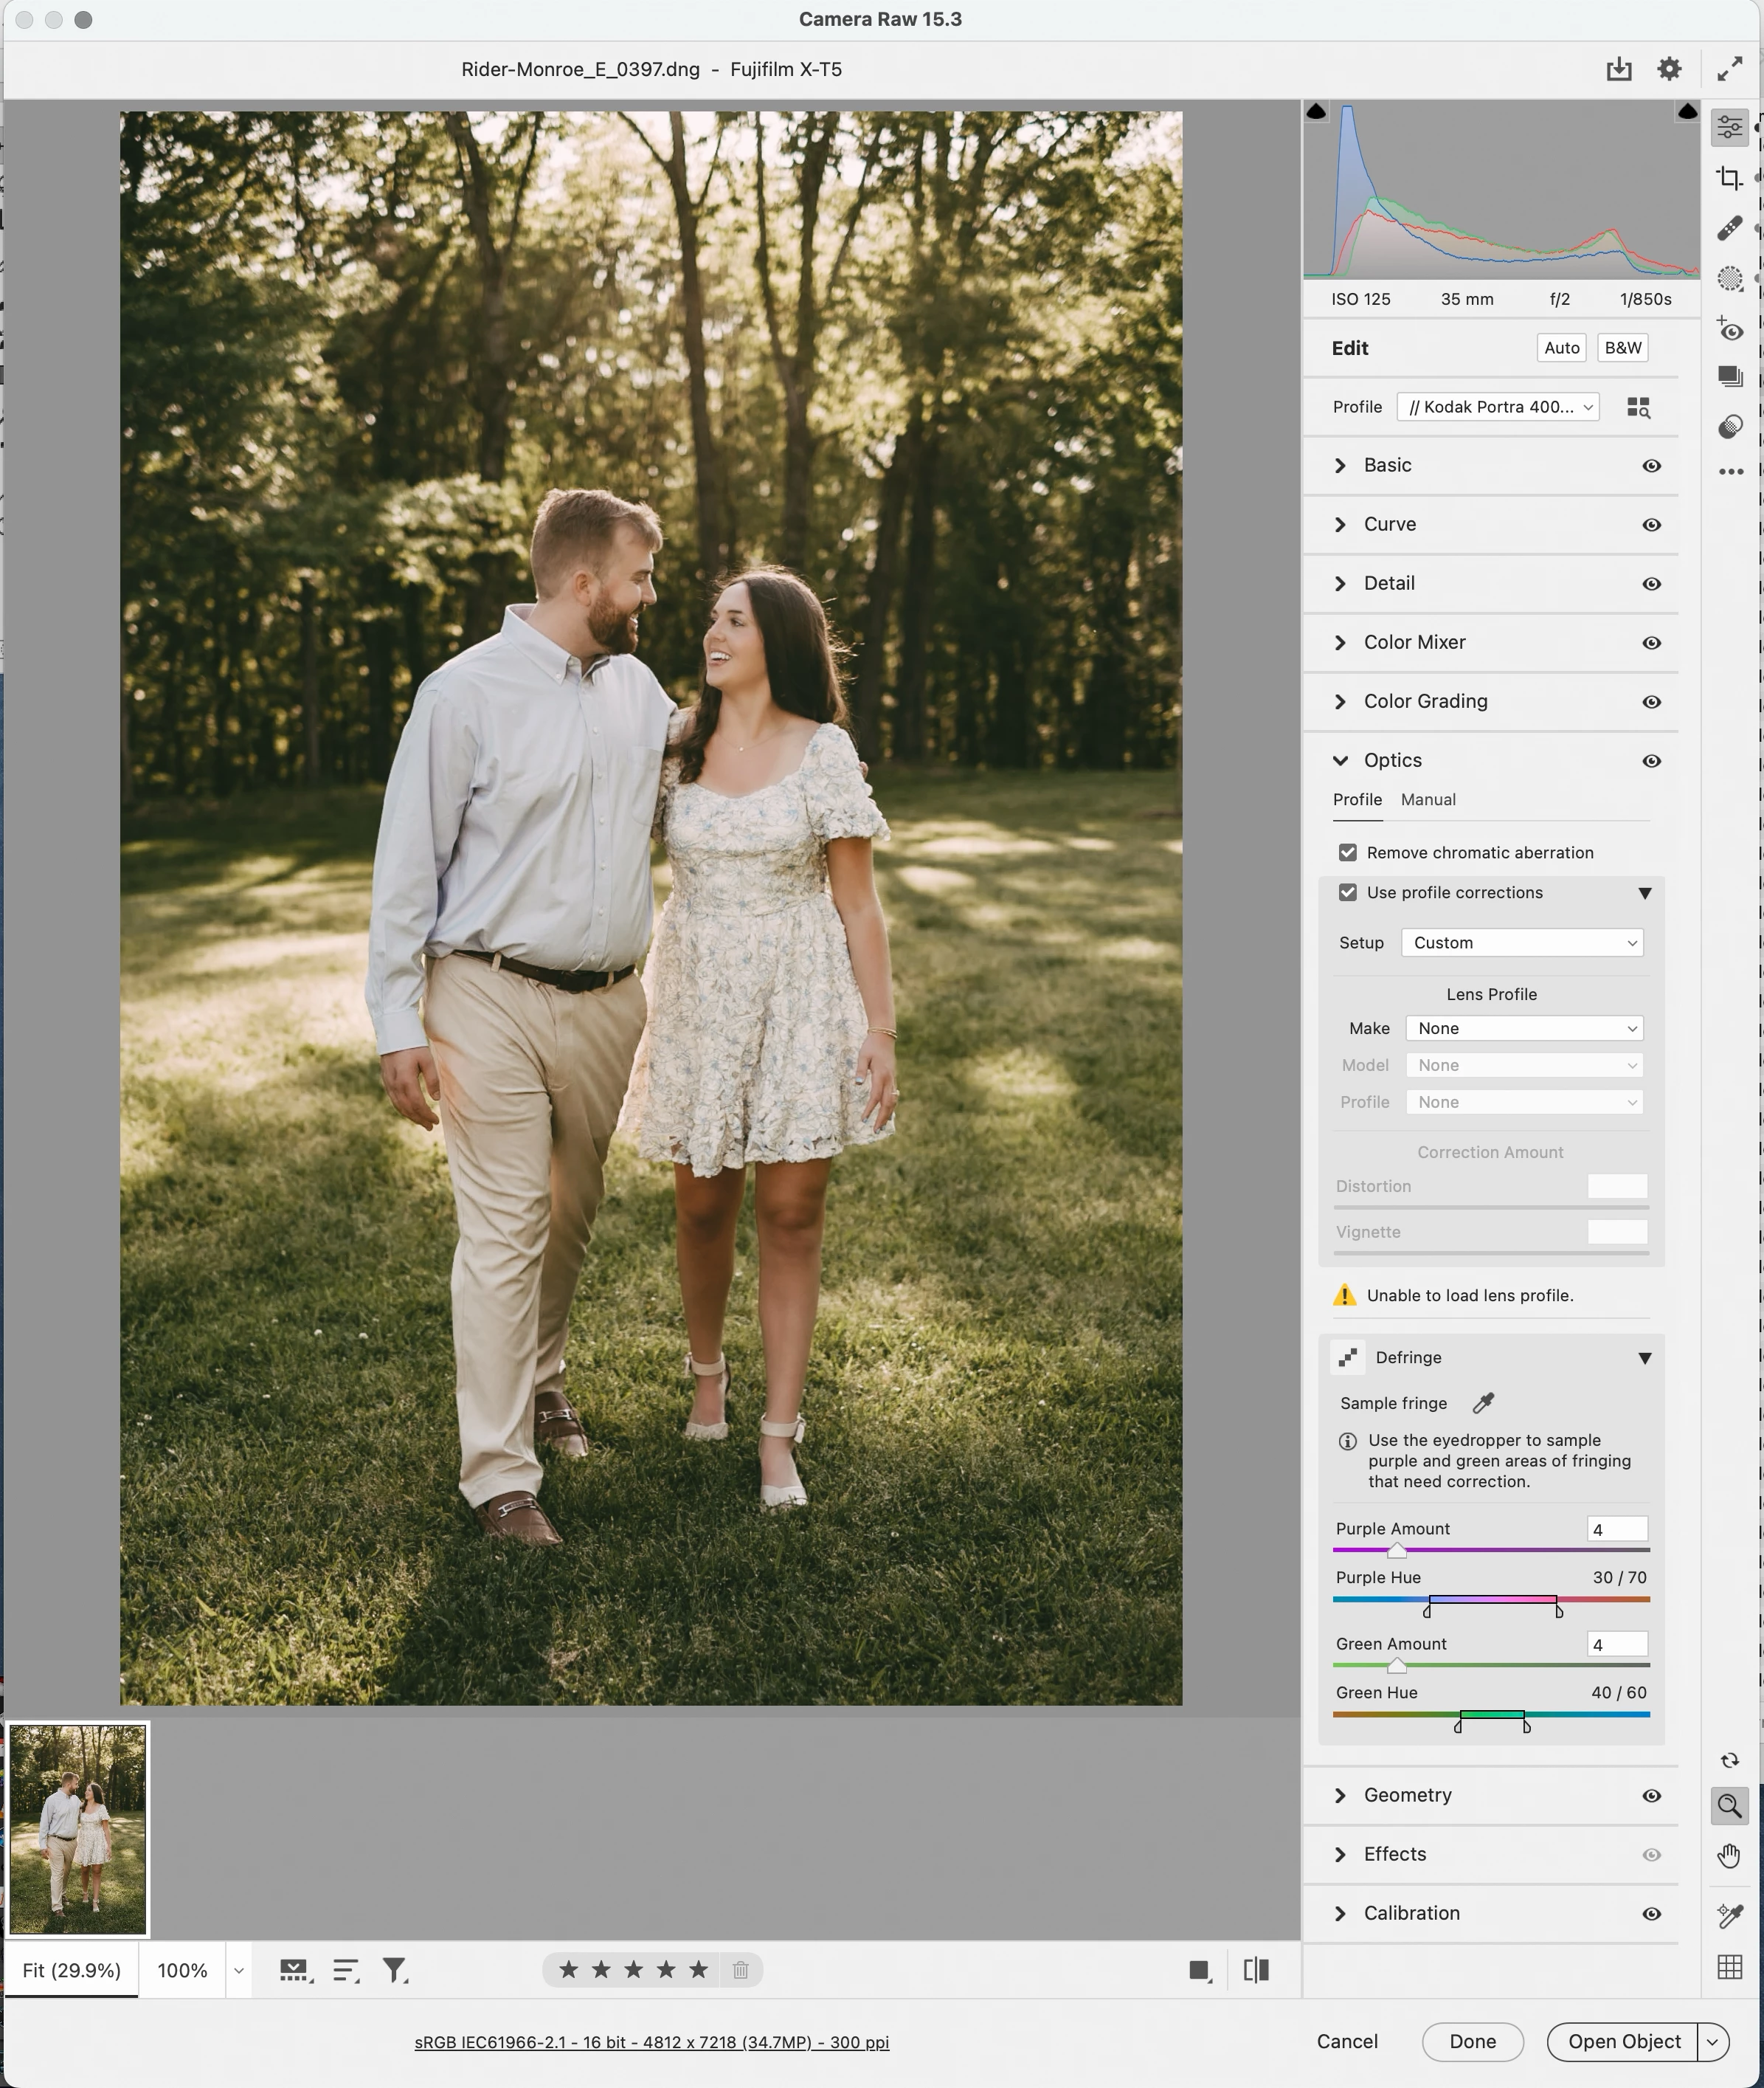
Task: Open the Kodak Portra profile dropdown
Action: click(1497, 407)
